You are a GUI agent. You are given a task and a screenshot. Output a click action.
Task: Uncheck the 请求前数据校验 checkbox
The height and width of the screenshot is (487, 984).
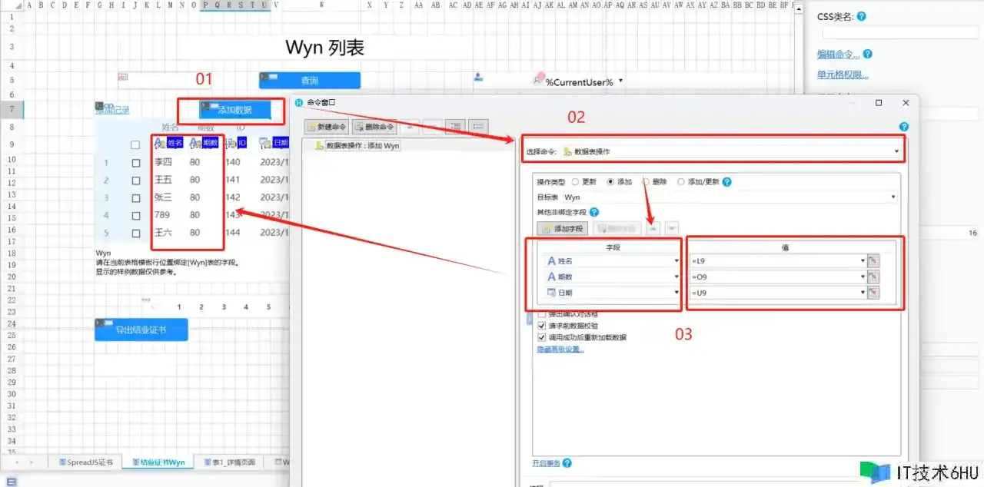coord(542,326)
